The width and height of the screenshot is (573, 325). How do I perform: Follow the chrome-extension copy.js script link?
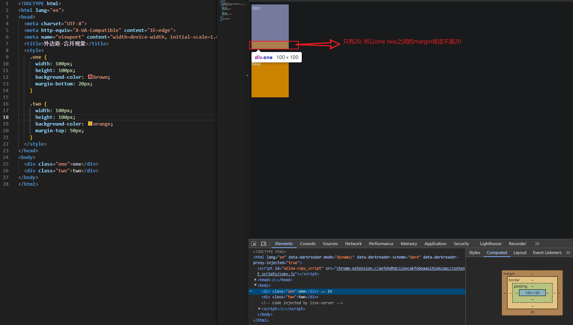pos(400,268)
